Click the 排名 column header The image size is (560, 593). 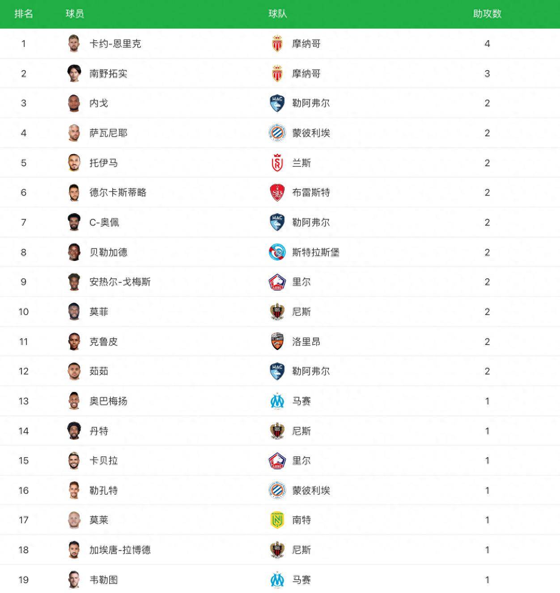[x=24, y=14]
